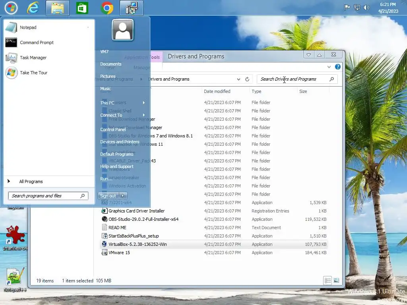Launch Command Prompt from Start menu
Image resolution: width=407 pixels, height=305 pixels.
pos(49,42)
